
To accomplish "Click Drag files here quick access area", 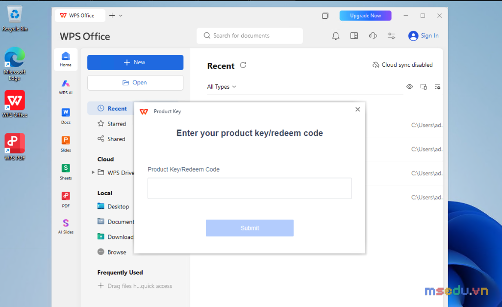I will pyautogui.click(x=135, y=286).
